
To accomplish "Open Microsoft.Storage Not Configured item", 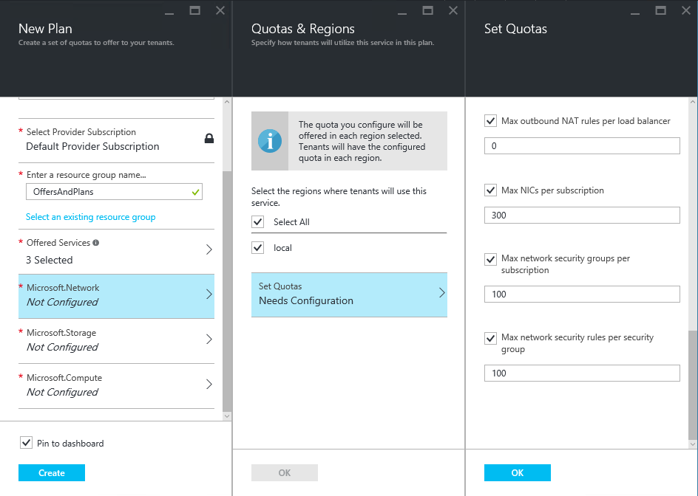I will tap(116, 341).
